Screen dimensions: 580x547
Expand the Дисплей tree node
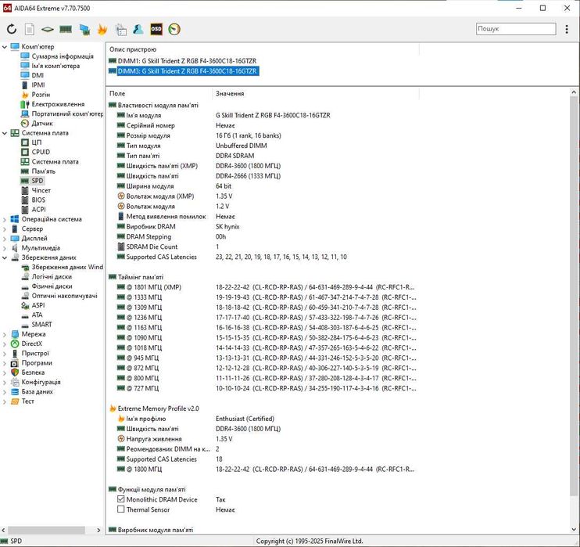pos(5,239)
